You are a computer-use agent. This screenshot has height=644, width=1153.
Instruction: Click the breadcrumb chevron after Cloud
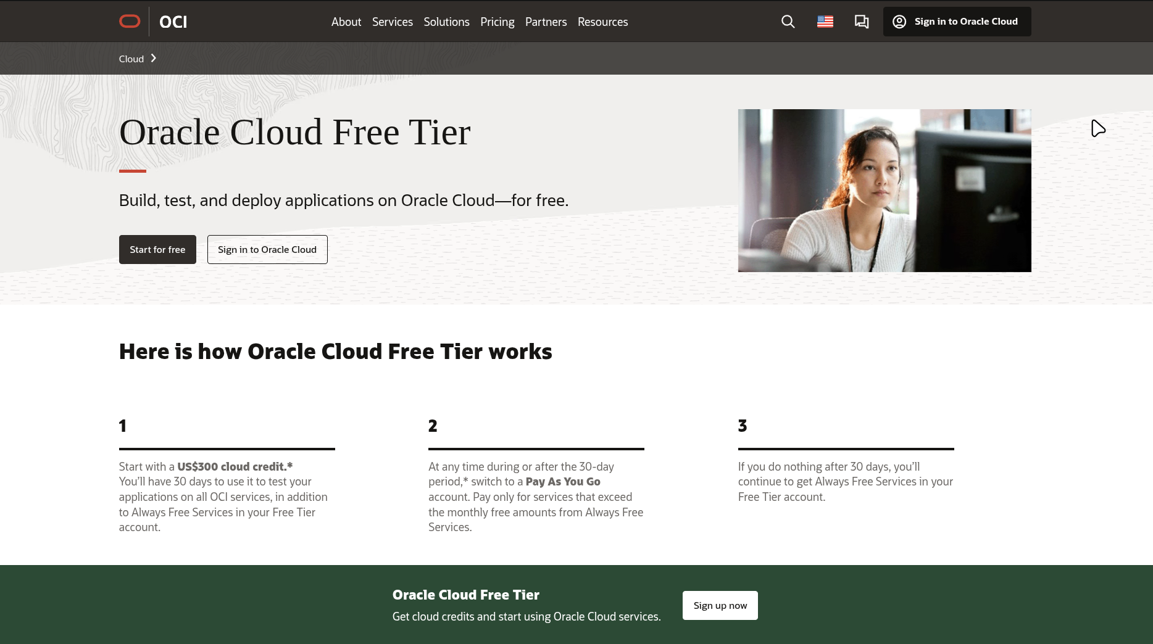154,58
